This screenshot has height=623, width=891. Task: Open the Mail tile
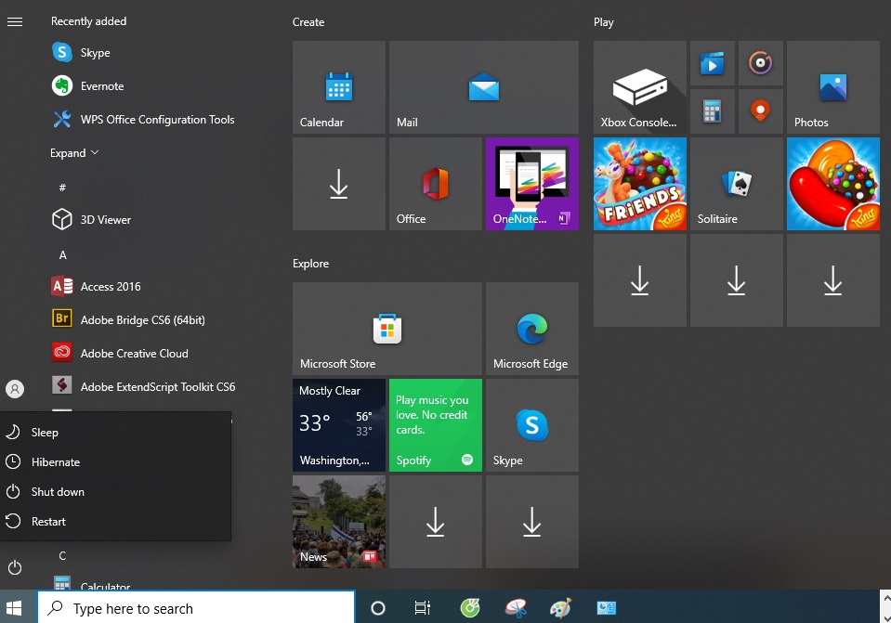(483, 87)
